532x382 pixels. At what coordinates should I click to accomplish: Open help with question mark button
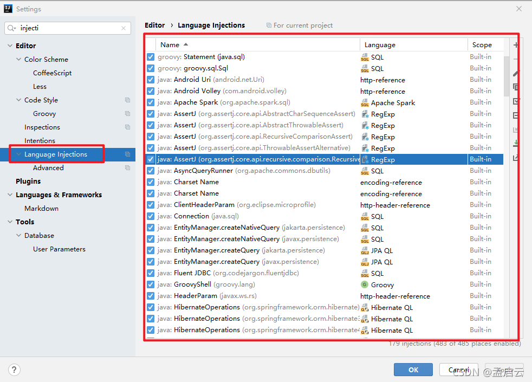coord(14,370)
